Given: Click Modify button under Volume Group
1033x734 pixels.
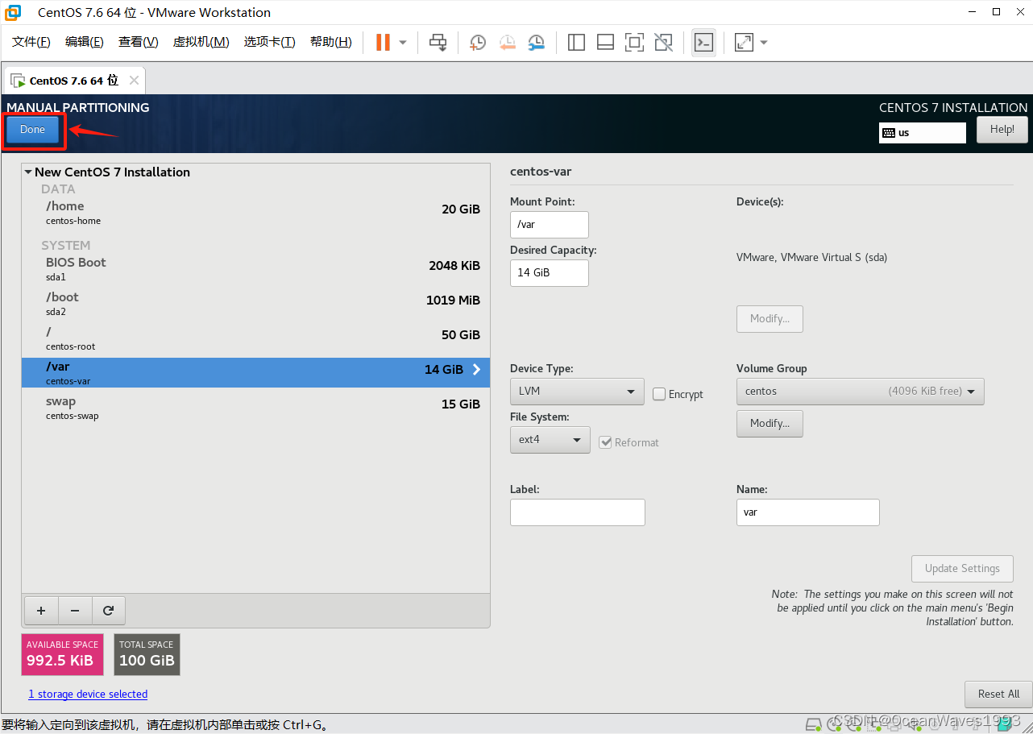Looking at the screenshot, I should 770,424.
